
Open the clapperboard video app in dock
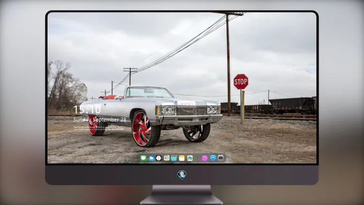pyautogui.click(x=174, y=158)
